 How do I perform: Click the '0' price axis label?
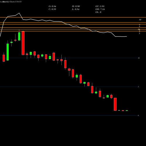coord(138,116)
